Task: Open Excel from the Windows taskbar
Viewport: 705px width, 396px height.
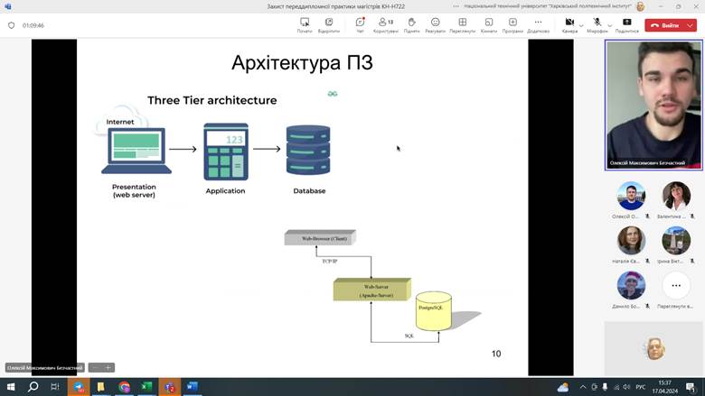Action: pyautogui.click(x=146, y=387)
